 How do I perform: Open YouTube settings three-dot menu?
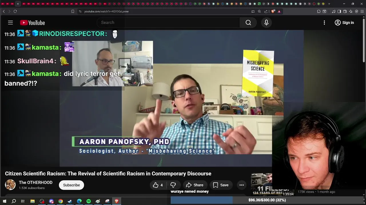point(324,22)
